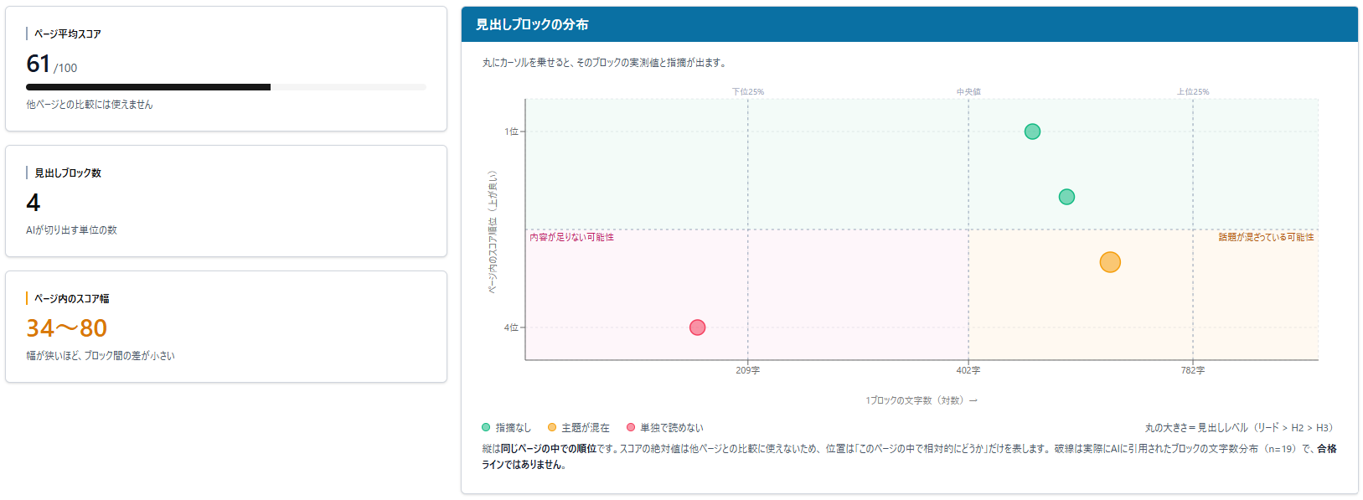This screenshot has width=1363, height=500.
Task: Click the 単独で読めない red legend dot
Action: tap(631, 427)
